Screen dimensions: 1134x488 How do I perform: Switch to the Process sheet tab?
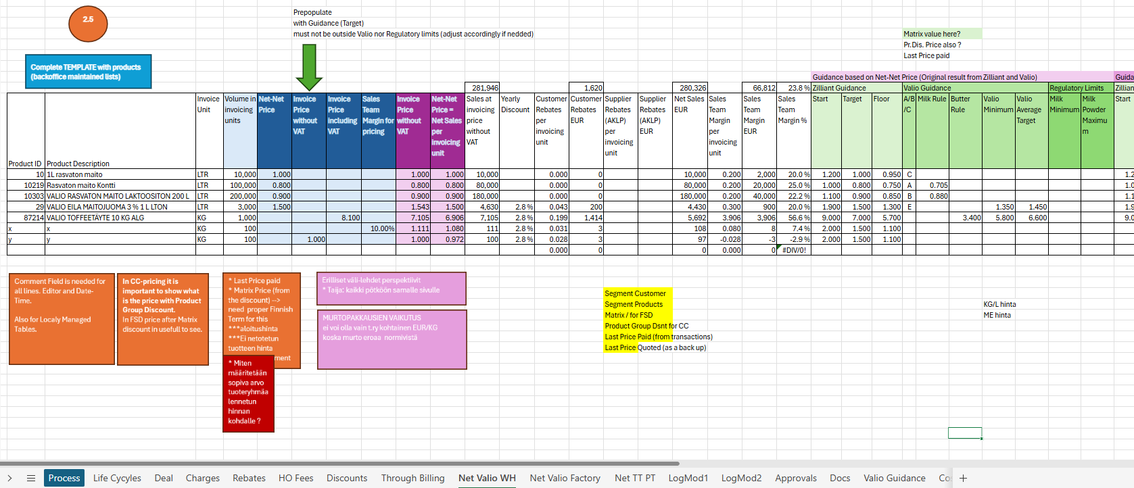[64, 478]
